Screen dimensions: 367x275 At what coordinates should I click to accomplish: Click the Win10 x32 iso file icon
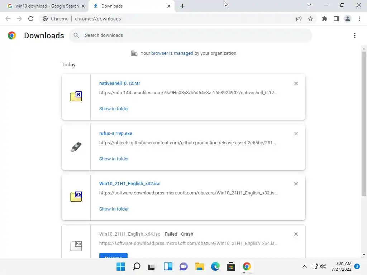point(76,197)
